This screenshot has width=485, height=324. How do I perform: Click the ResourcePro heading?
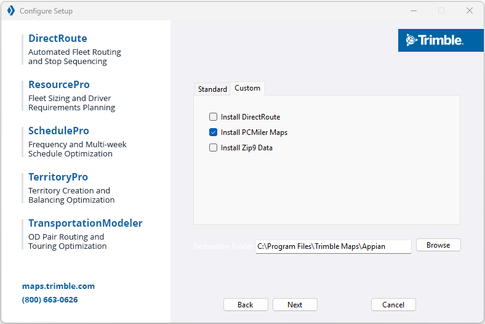59,84
